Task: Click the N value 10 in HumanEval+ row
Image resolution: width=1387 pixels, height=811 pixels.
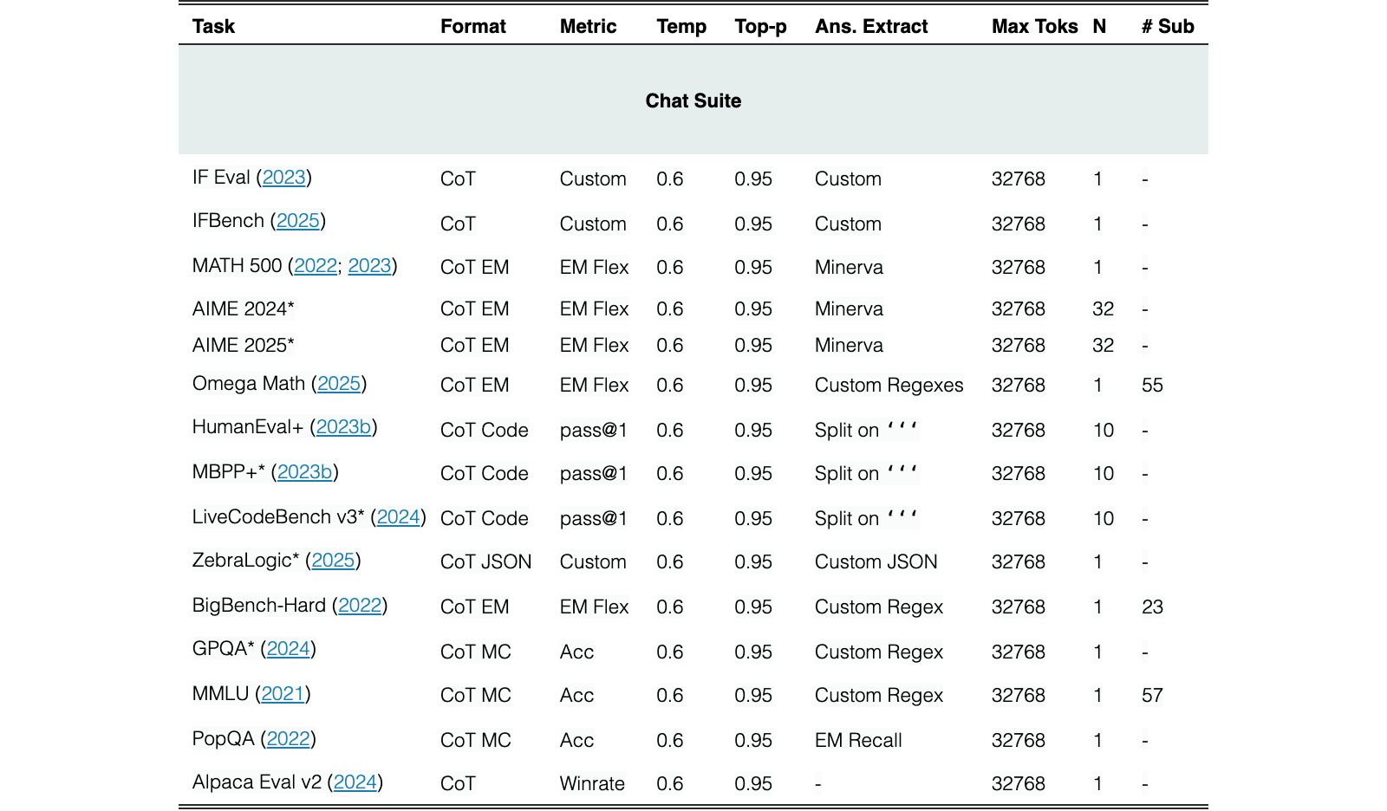Action: tap(1104, 431)
